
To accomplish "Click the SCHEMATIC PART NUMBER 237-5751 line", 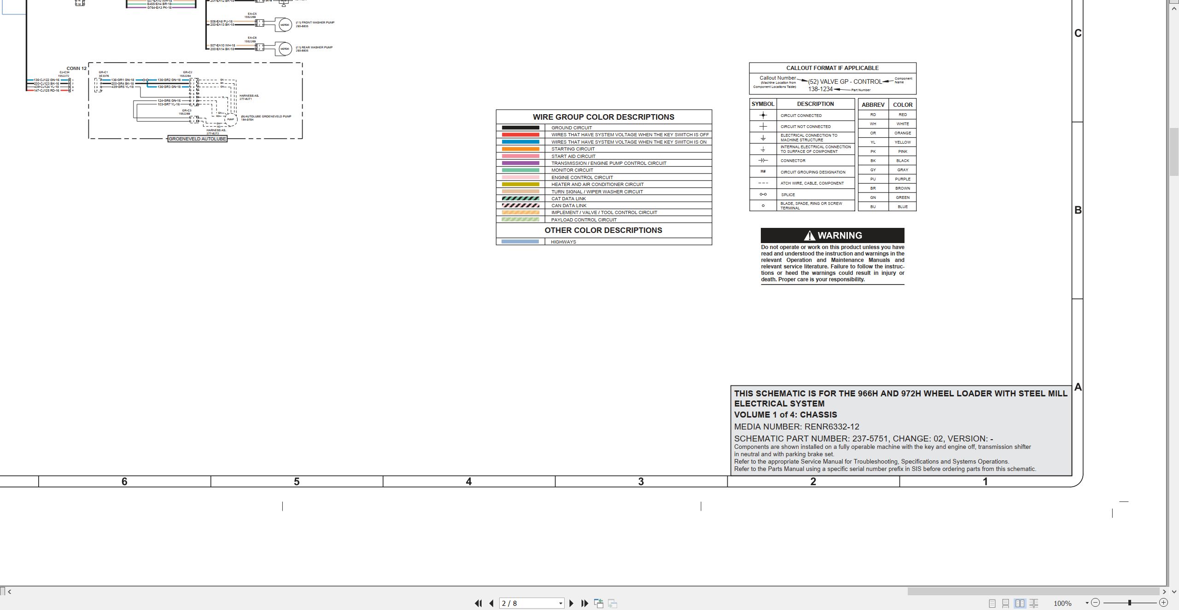I will (x=864, y=439).
